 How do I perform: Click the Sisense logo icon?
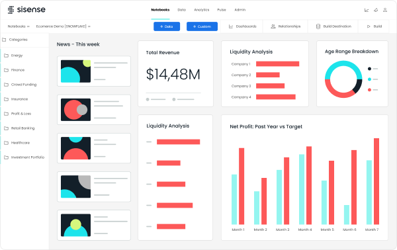click(x=11, y=10)
